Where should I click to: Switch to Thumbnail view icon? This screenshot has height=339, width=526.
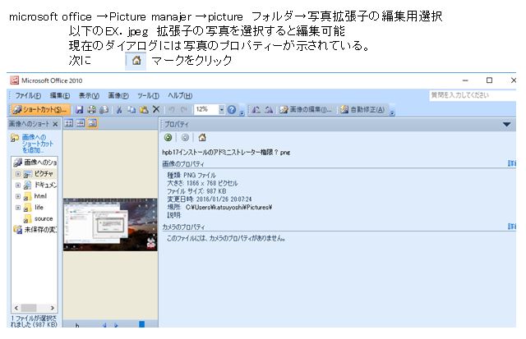click(x=69, y=123)
